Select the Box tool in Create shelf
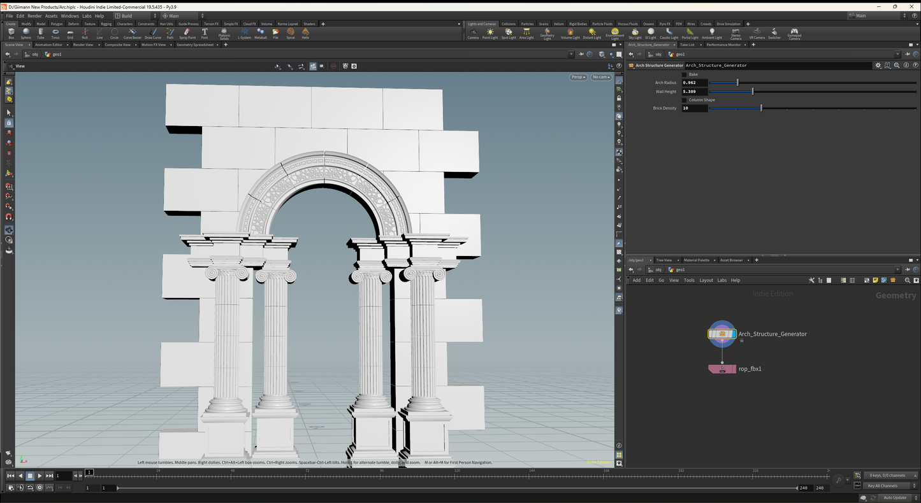This screenshot has width=921, height=503. [11, 33]
